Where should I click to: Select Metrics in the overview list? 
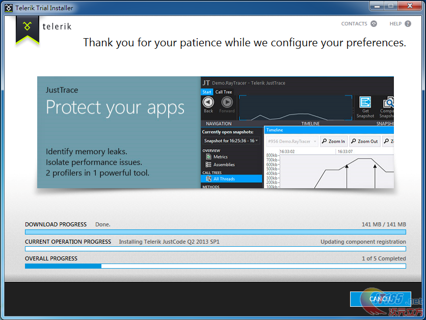(x=220, y=157)
